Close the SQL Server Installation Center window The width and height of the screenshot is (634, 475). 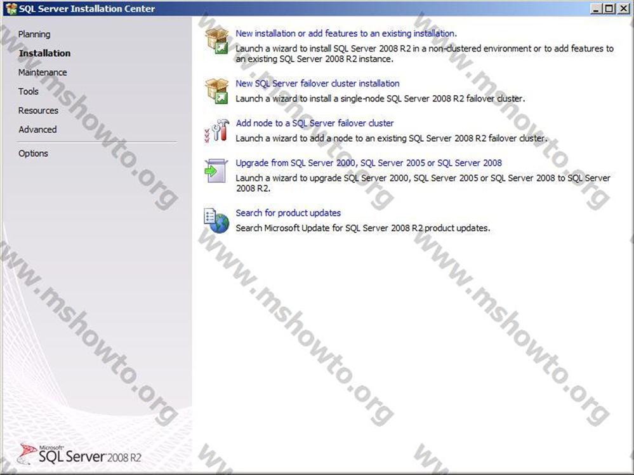(x=623, y=8)
